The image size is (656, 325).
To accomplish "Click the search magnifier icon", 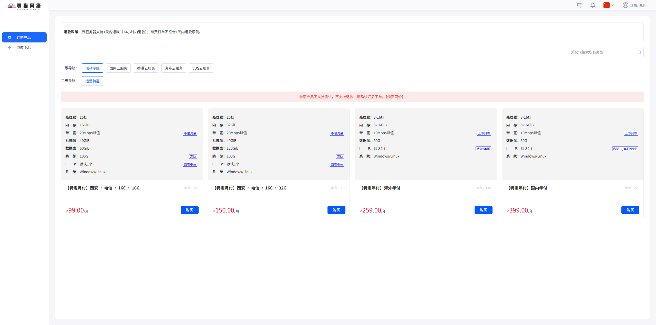I will click(639, 52).
